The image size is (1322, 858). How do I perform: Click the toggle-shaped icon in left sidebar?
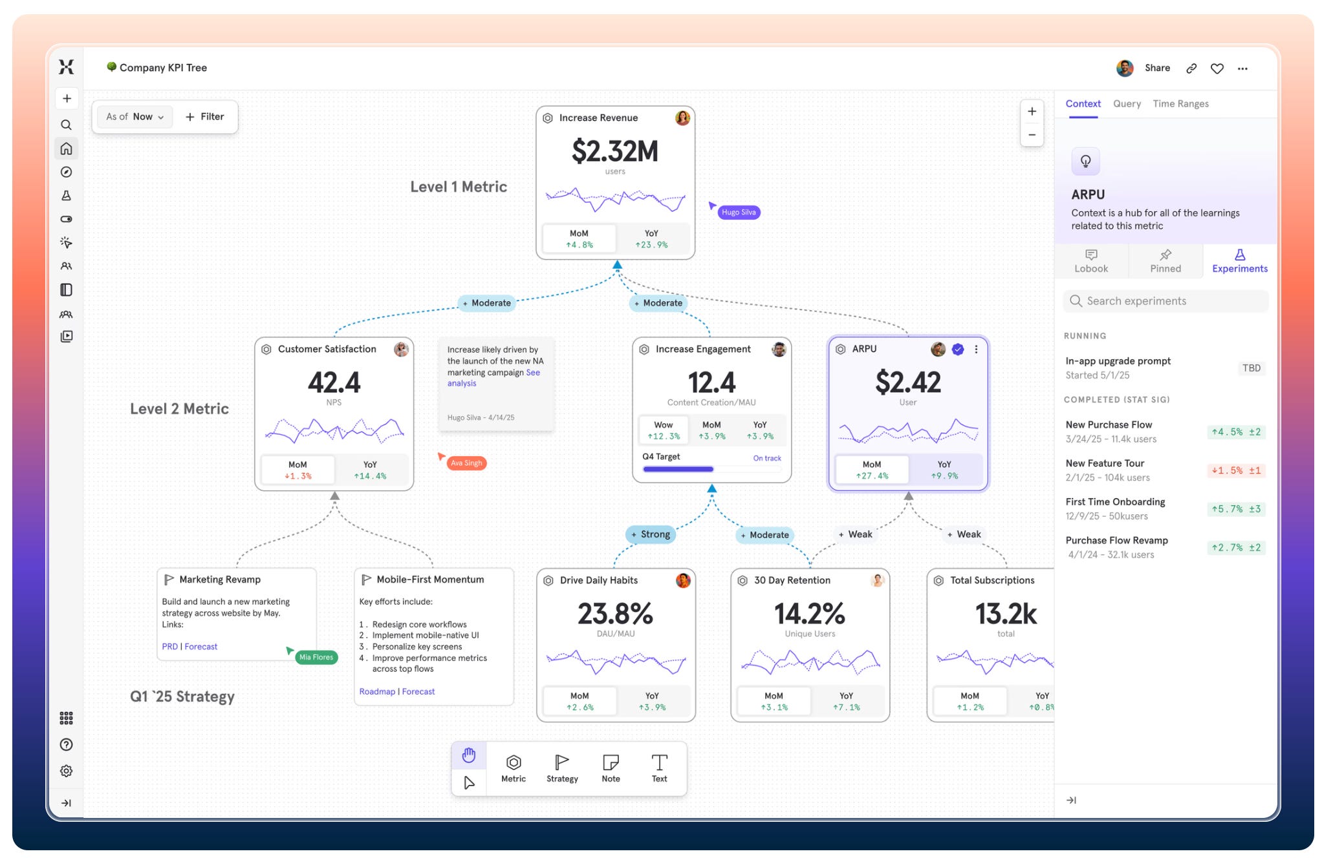tap(66, 219)
